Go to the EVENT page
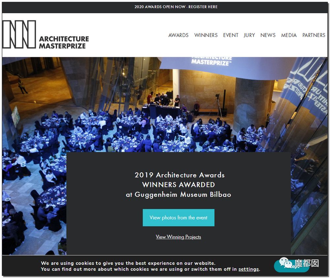330x278 pixels. 231,35
